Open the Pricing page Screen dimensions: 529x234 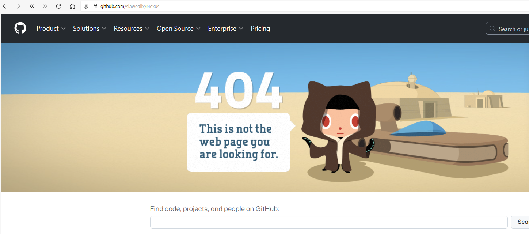pyautogui.click(x=260, y=29)
